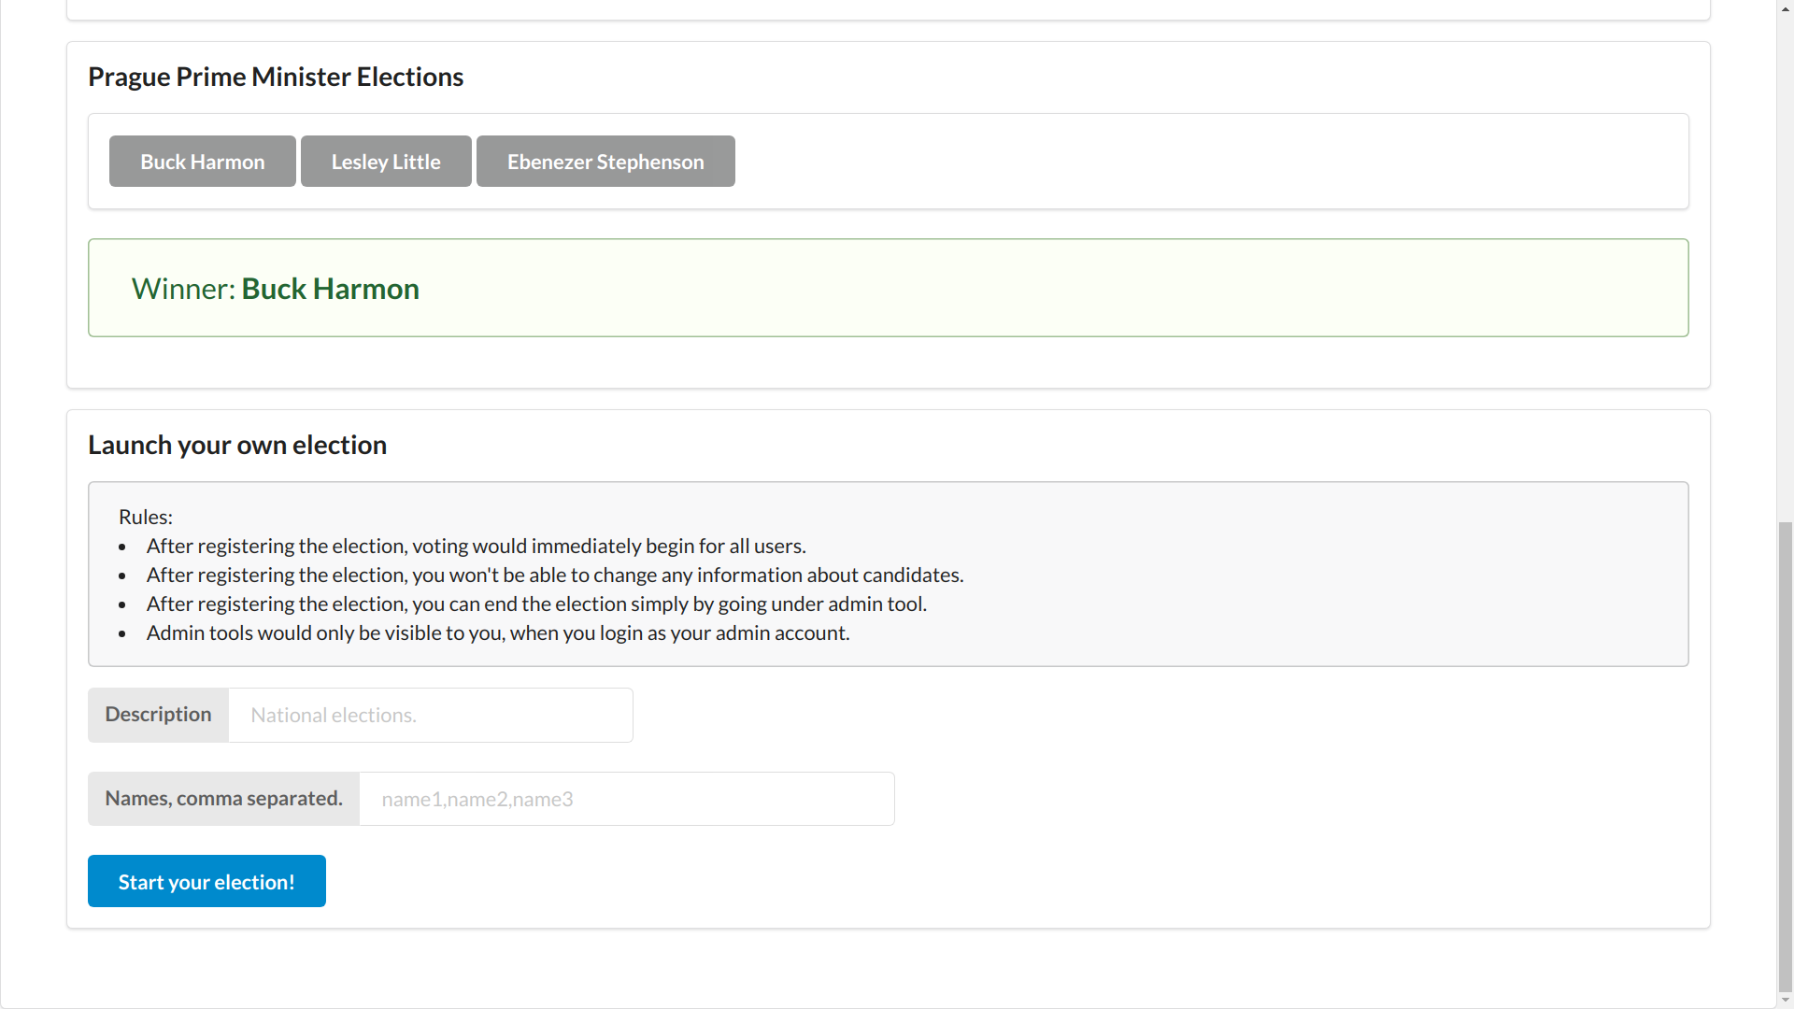Click the rule about changing candidate information
1794x1009 pixels.
click(x=554, y=575)
